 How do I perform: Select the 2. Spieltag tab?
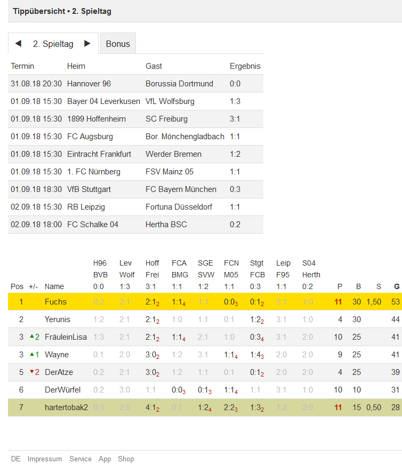(x=53, y=44)
